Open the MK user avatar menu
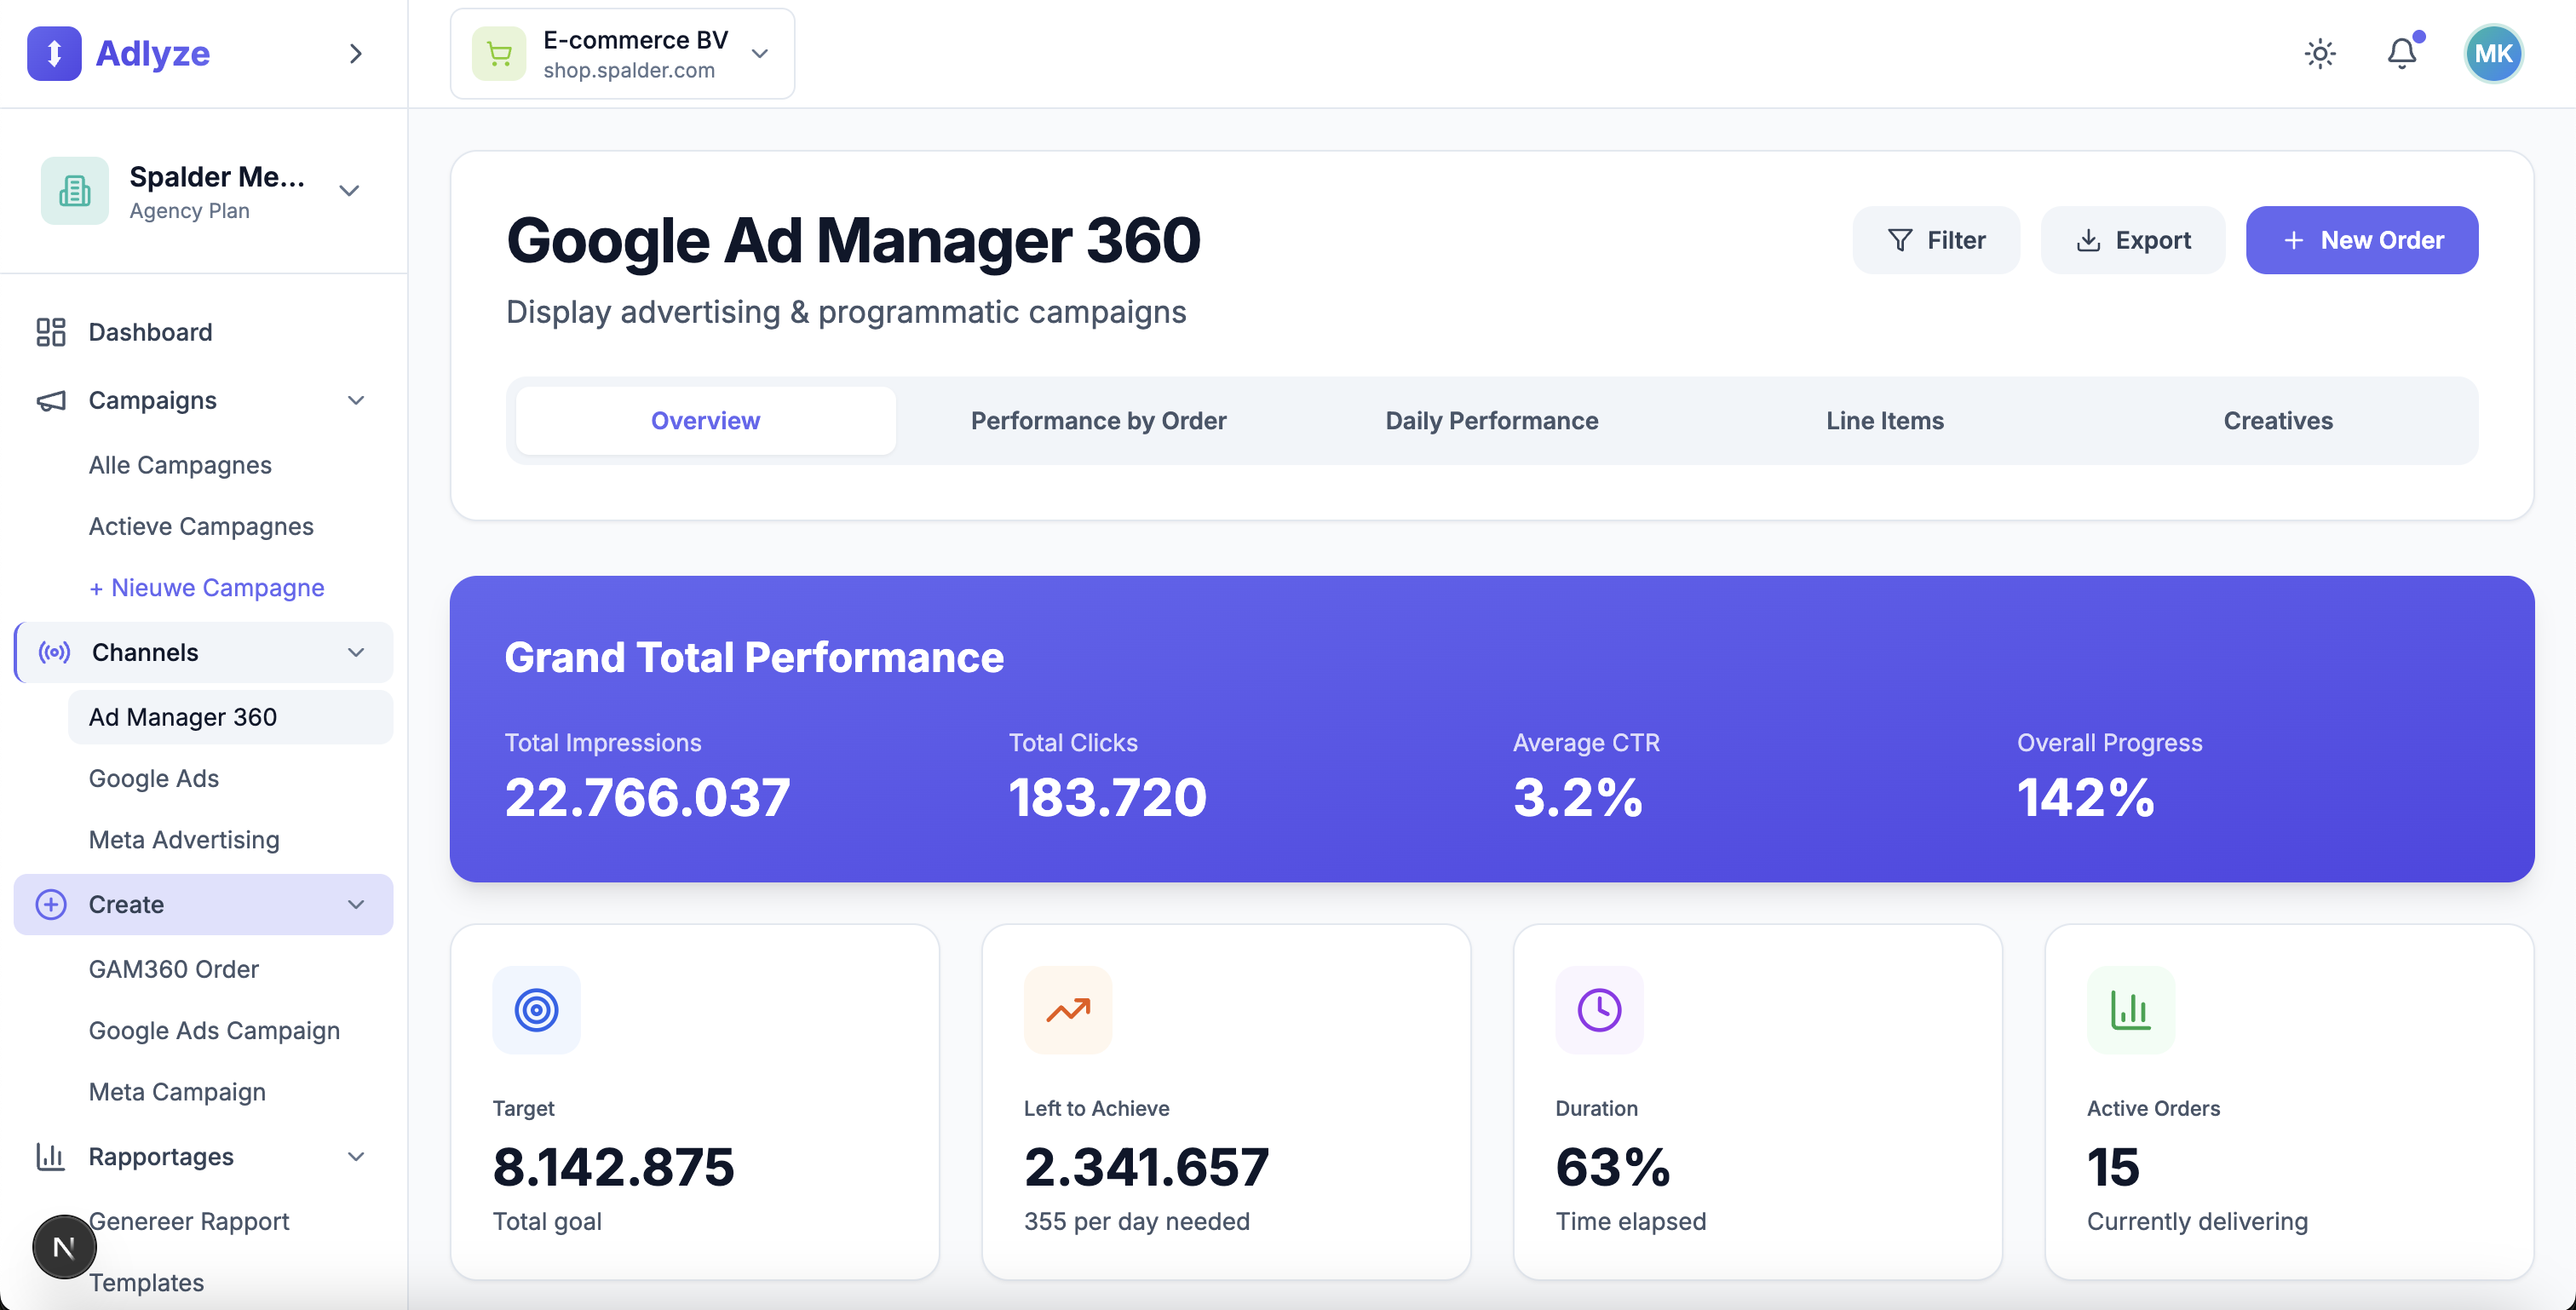This screenshot has height=1310, width=2576. 2493,53
